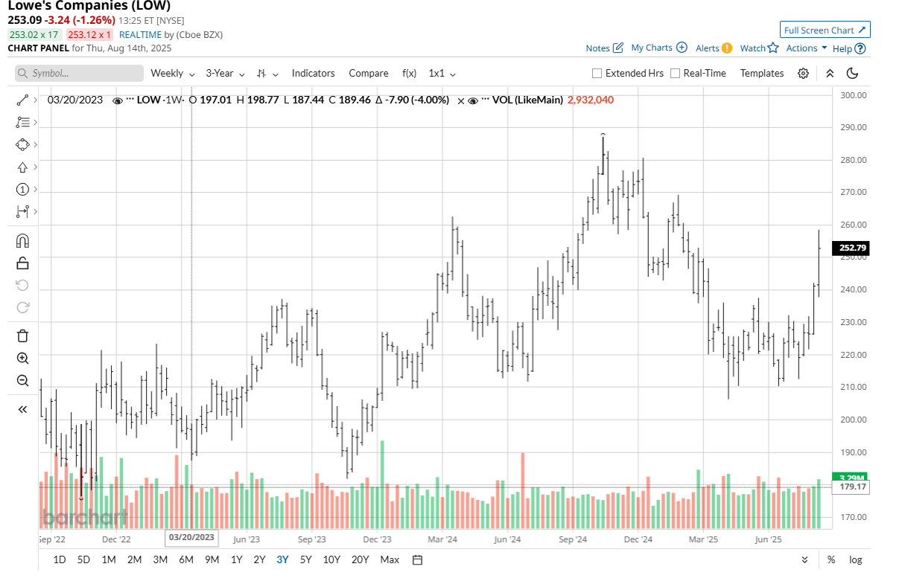Click the Symbol search field
Screen dimensions: 902x584
pyautogui.click(x=79, y=73)
